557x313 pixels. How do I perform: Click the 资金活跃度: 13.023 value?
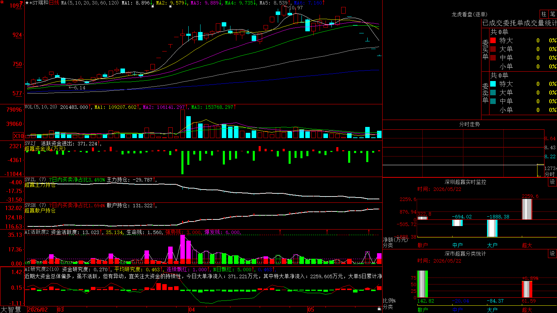point(75,232)
